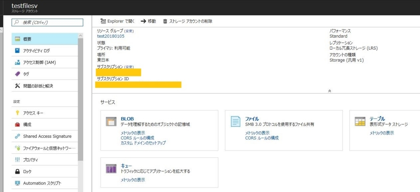Click the アクセス制御 (IAM) people icon
Viewport: 420px width, 192px height.
18,62
